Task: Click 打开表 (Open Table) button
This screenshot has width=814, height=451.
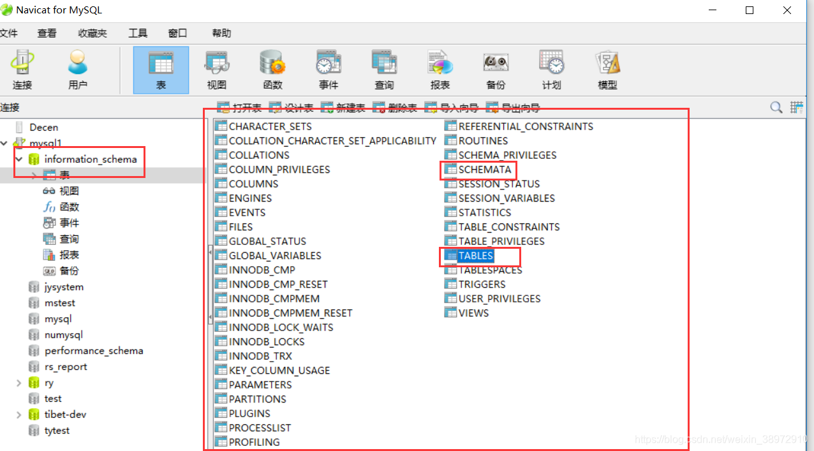Action: 240,108
